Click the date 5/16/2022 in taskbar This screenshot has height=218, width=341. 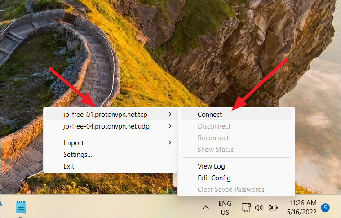click(301, 212)
